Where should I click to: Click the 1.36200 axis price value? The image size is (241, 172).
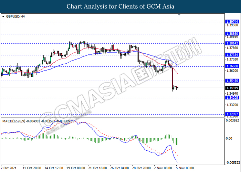[x=232, y=71]
